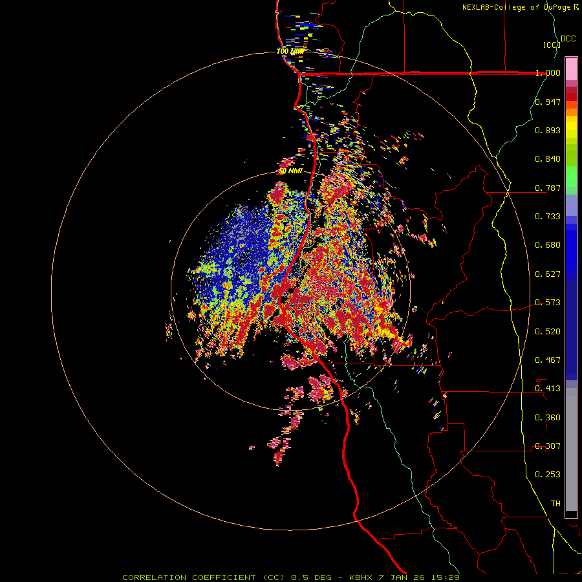Click the DCC product label above the scale
582x582 pixels.
pos(568,39)
